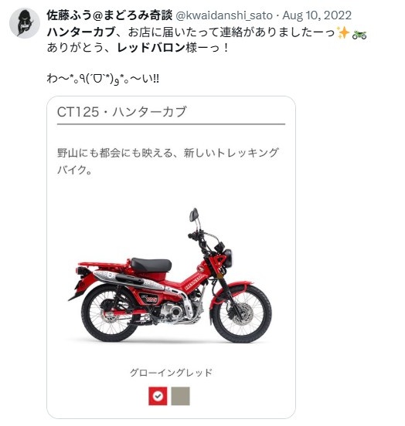Open the author's profile avatar
The image size is (405, 426).
pos(25,23)
